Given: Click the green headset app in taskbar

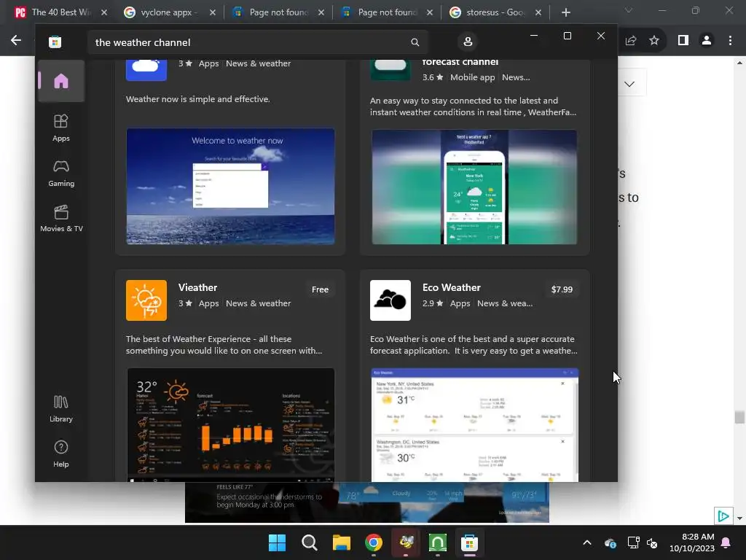Looking at the screenshot, I should pyautogui.click(x=438, y=542).
